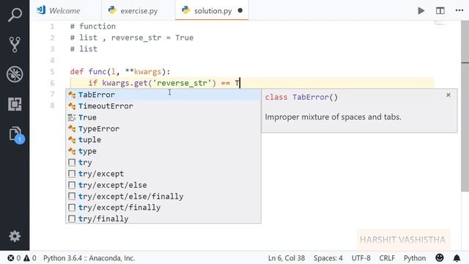The image size is (469, 264).
Task: Choose the try/except/finally snippet
Action: 163,208
